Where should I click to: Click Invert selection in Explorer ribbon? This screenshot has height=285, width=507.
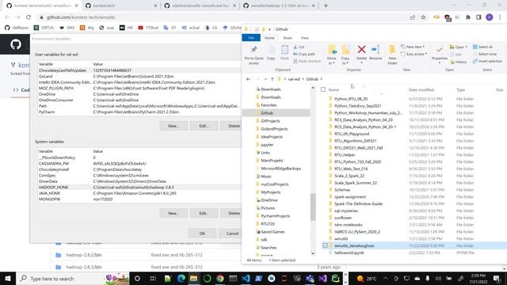(488, 61)
